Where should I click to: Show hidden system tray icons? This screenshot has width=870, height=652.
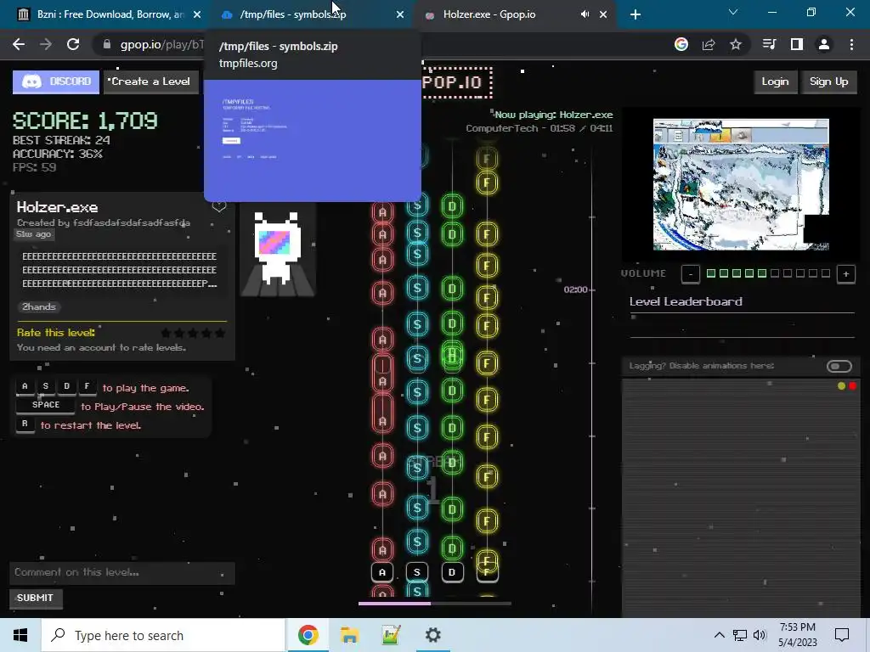(719, 635)
